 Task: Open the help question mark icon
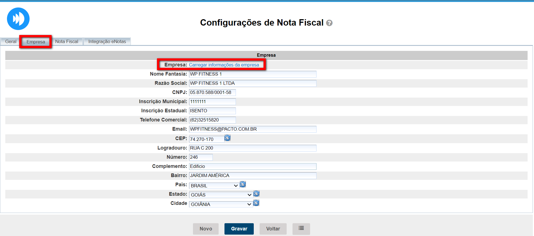[x=329, y=23]
